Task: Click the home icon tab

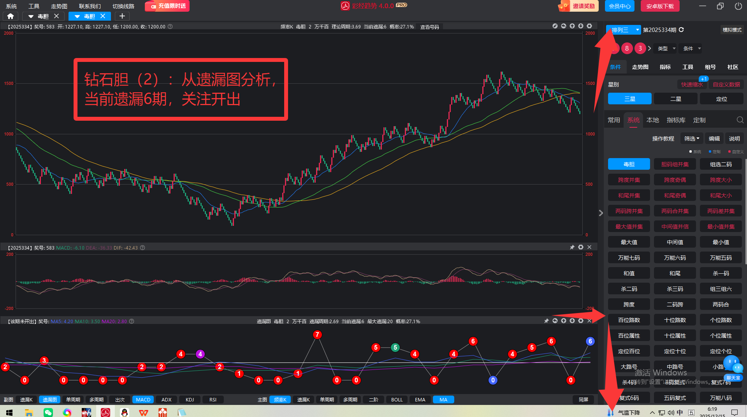Action: tap(11, 16)
